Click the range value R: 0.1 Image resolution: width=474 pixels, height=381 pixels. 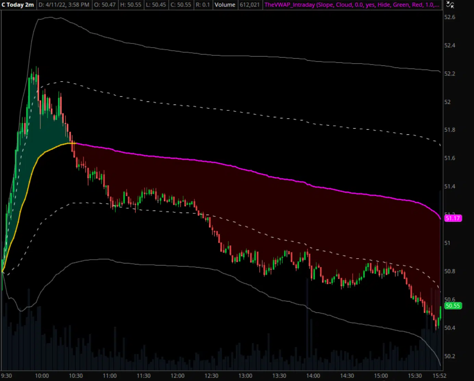click(x=203, y=5)
